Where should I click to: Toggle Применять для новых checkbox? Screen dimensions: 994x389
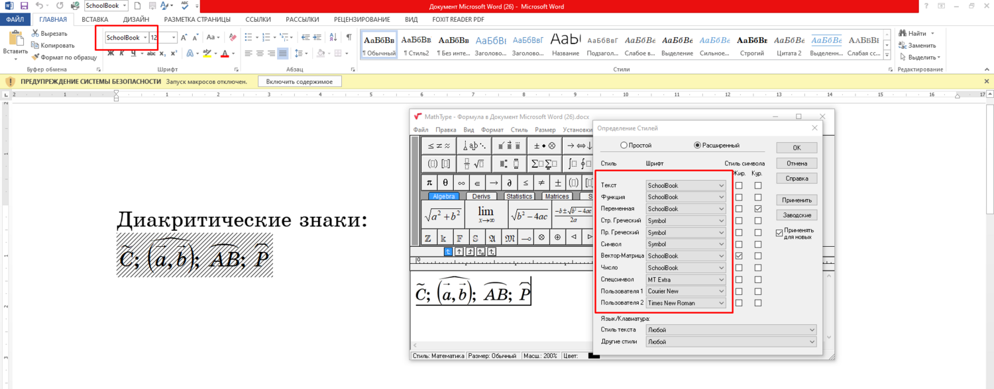[779, 233]
